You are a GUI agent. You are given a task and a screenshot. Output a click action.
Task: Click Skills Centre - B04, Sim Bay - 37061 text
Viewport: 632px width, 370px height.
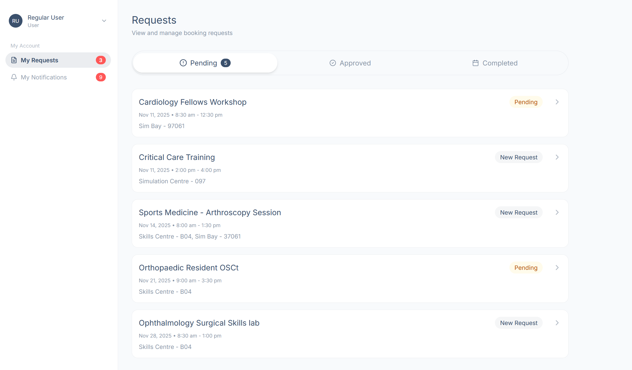pos(190,236)
